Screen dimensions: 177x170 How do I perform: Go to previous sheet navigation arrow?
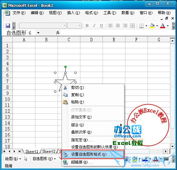click(x=9, y=151)
